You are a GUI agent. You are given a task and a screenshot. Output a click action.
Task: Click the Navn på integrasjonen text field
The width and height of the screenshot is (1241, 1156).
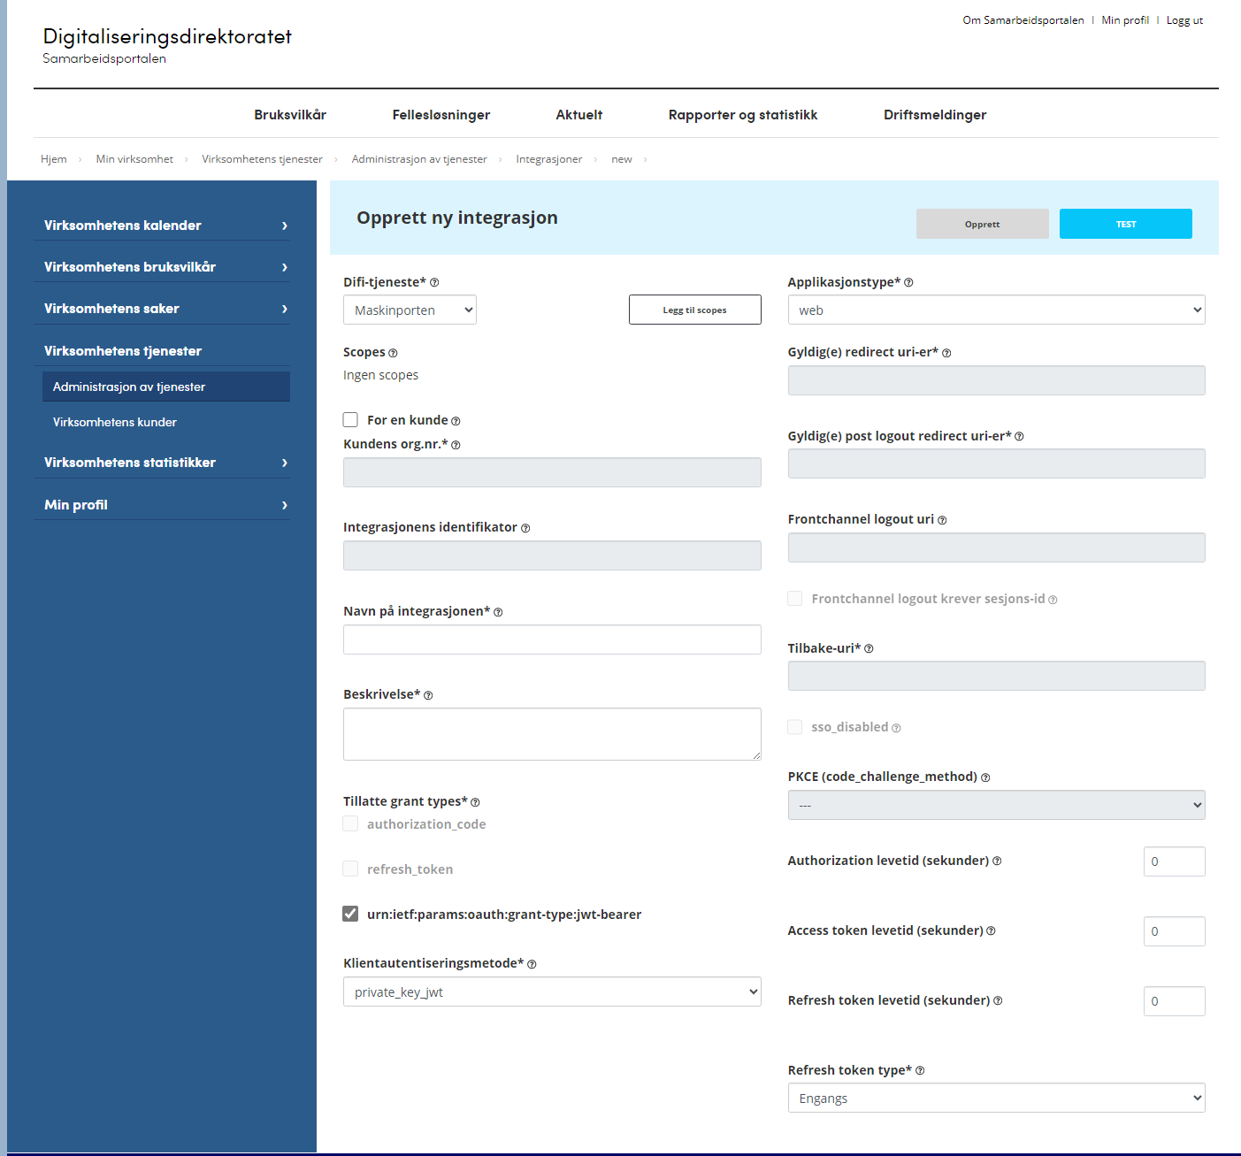[552, 639]
